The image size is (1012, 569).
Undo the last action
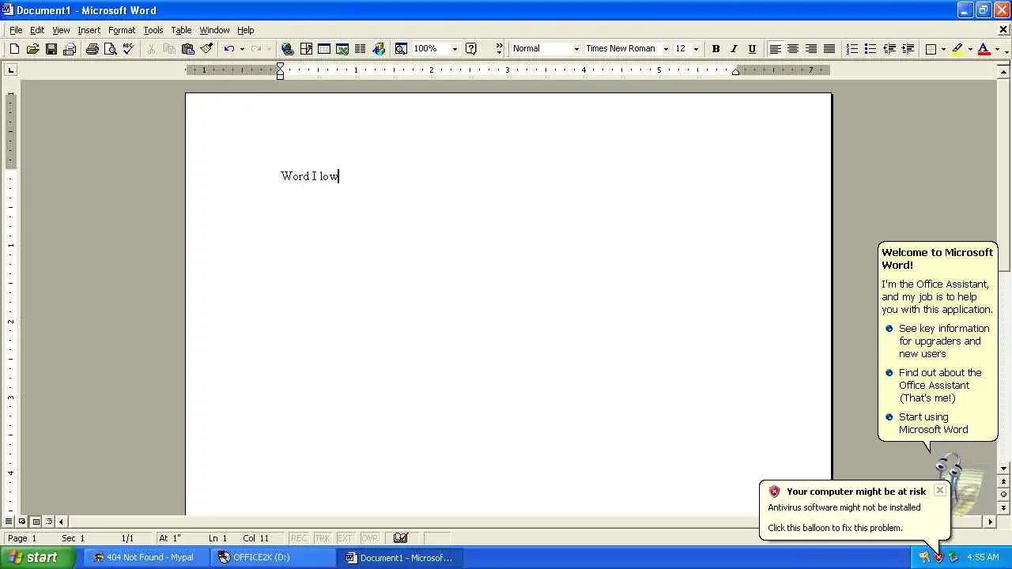[228, 49]
